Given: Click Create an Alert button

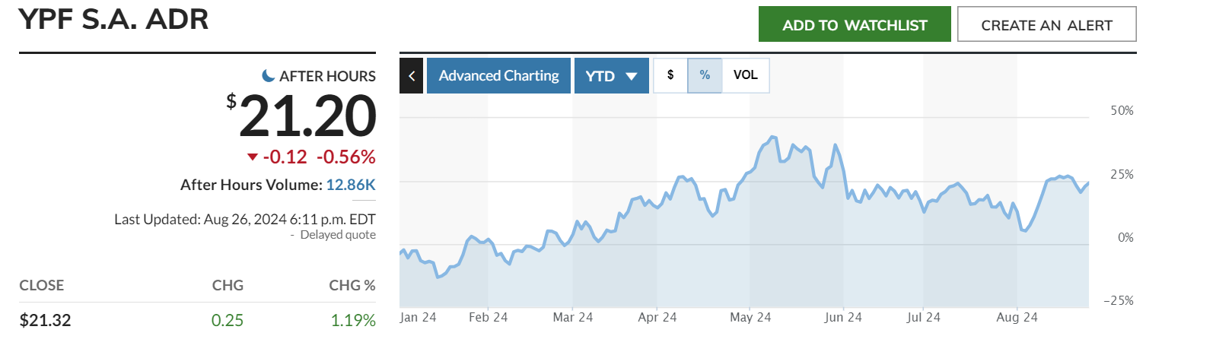Looking at the screenshot, I should [1046, 24].
